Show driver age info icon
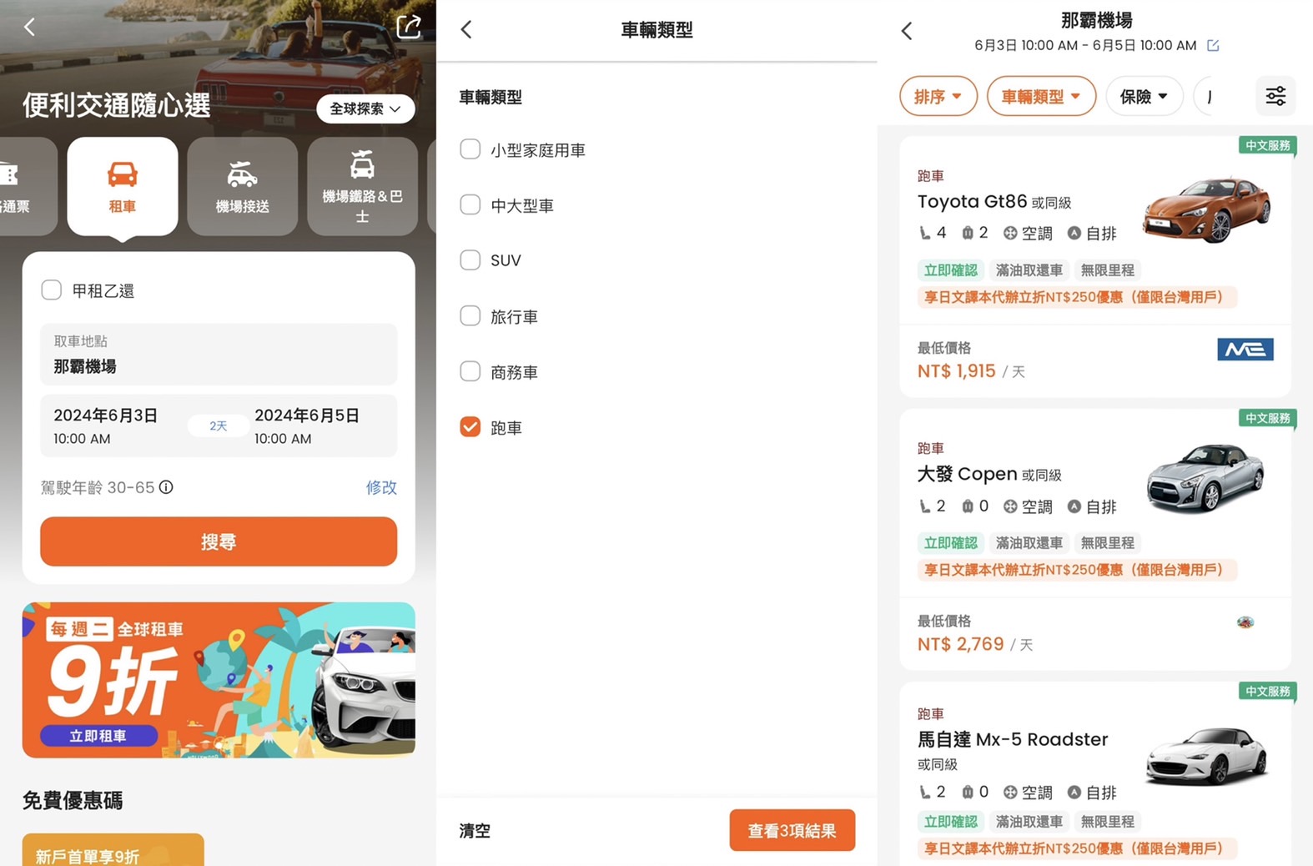This screenshot has width=1313, height=866. tap(166, 487)
